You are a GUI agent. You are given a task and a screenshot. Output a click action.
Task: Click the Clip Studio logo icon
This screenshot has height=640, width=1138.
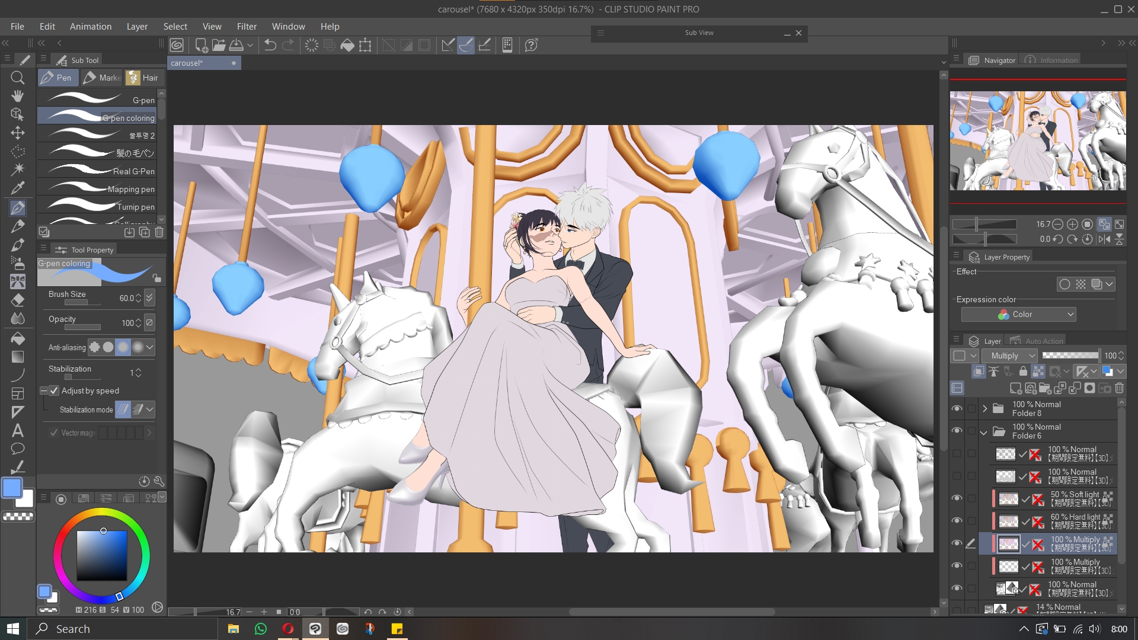[x=177, y=45]
